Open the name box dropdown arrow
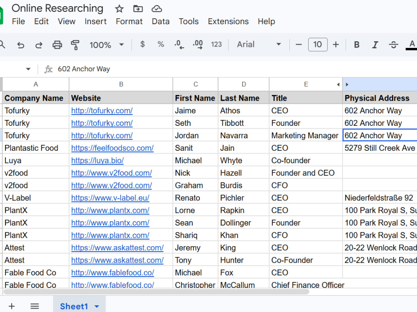This screenshot has width=417, height=312. click(x=28, y=69)
